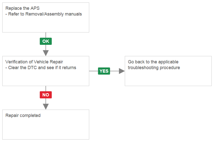
Task: Click the arrowhead below the OK label
Action: tap(46, 53)
